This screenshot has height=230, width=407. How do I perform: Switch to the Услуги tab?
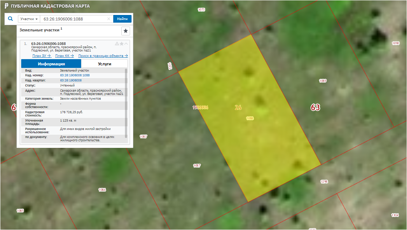click(x=104, y=64)
